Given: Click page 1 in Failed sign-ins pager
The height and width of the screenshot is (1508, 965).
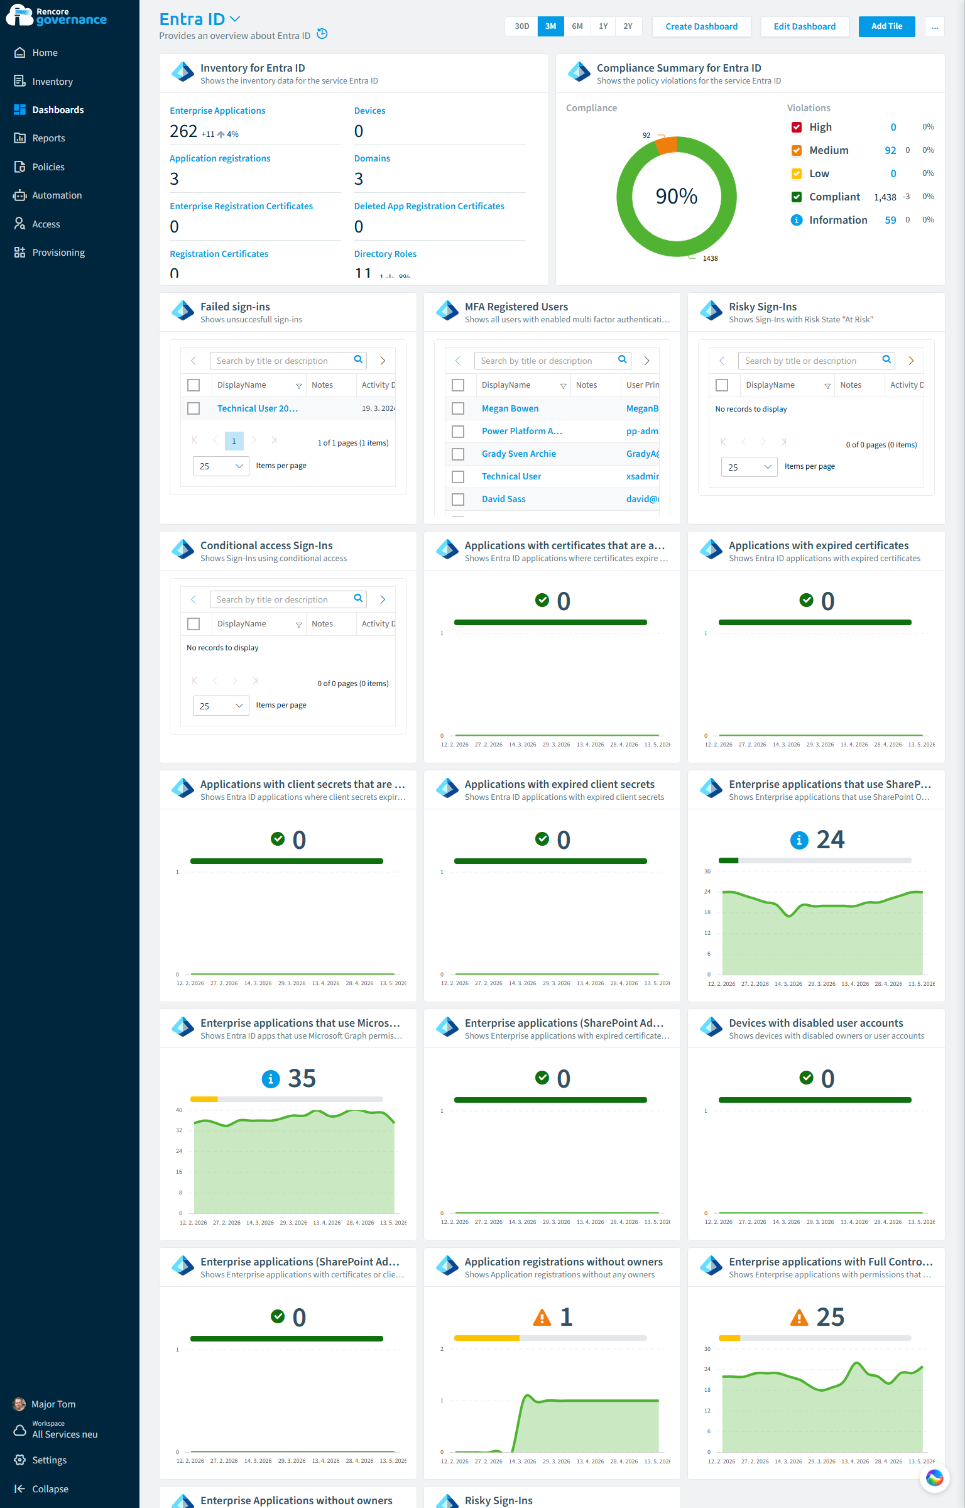Looking at the screenshot, I should 234,441.
